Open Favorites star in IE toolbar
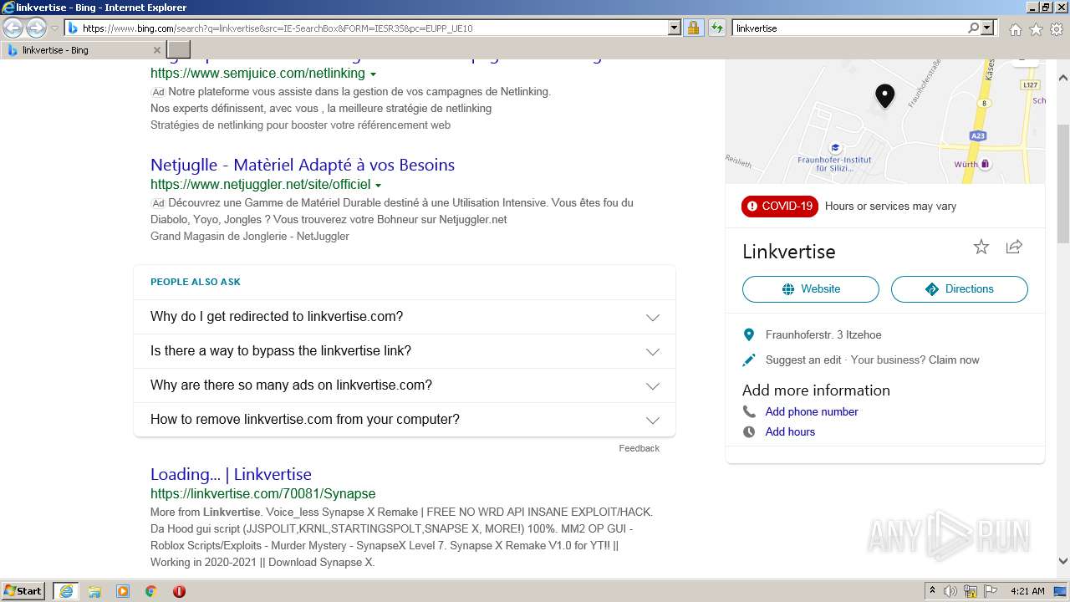Screen dimensions: 1070x602 click(1036, 29)
